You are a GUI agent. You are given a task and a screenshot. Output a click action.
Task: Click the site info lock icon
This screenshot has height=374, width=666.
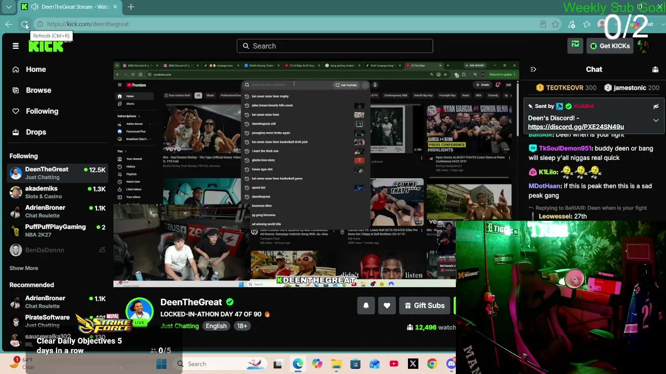click(40, 24)
